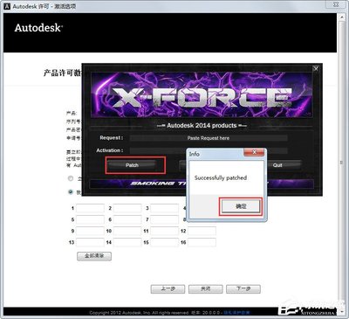The width and height of the screenshot is (349, 319).
Task: Click the Autodesk logo in header
Action: tap(38, 28)
